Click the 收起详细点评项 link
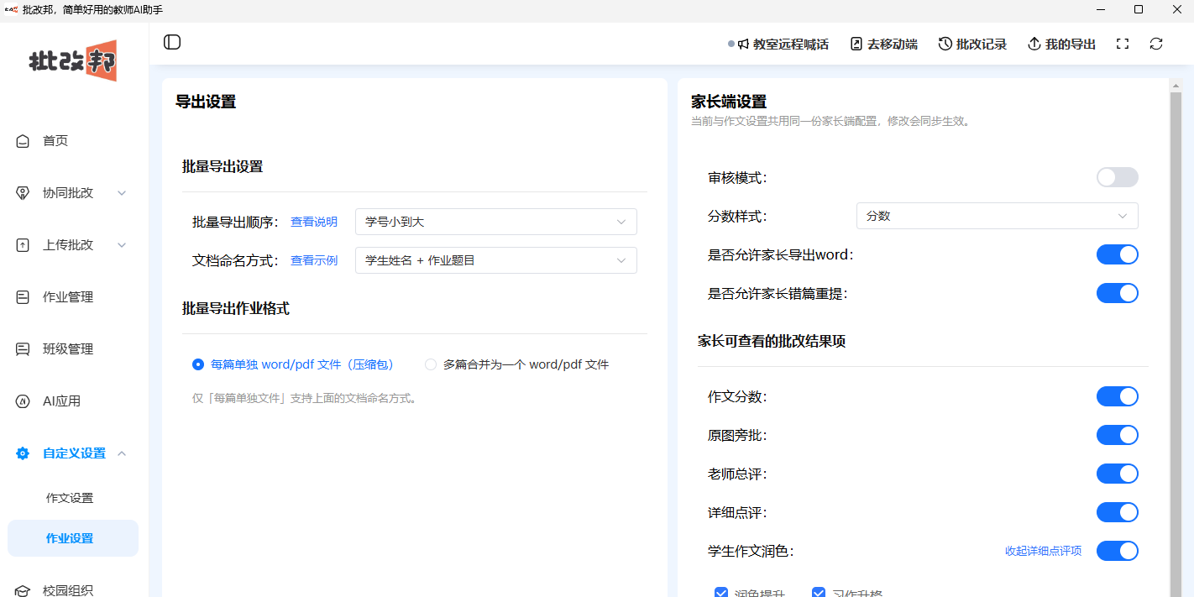The width and height of the screenshot is (1194, 597). click(1043, 551)
